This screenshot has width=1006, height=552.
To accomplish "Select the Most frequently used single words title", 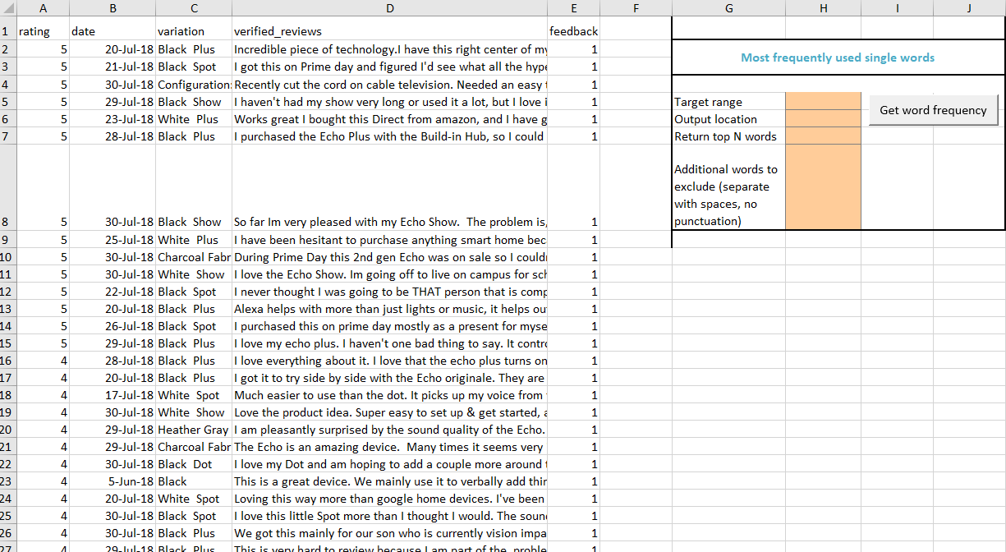I will coord(838,57).
